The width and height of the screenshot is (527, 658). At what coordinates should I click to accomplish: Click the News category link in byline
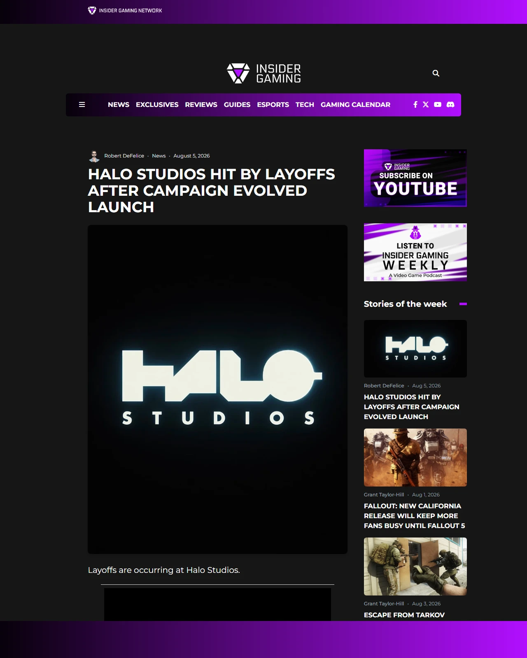click(x=159, y=156)
